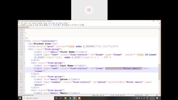Viewport: 178px width, 100px height.
Task: Click the macro Playback icon
Action: click(x=79, y=25)
